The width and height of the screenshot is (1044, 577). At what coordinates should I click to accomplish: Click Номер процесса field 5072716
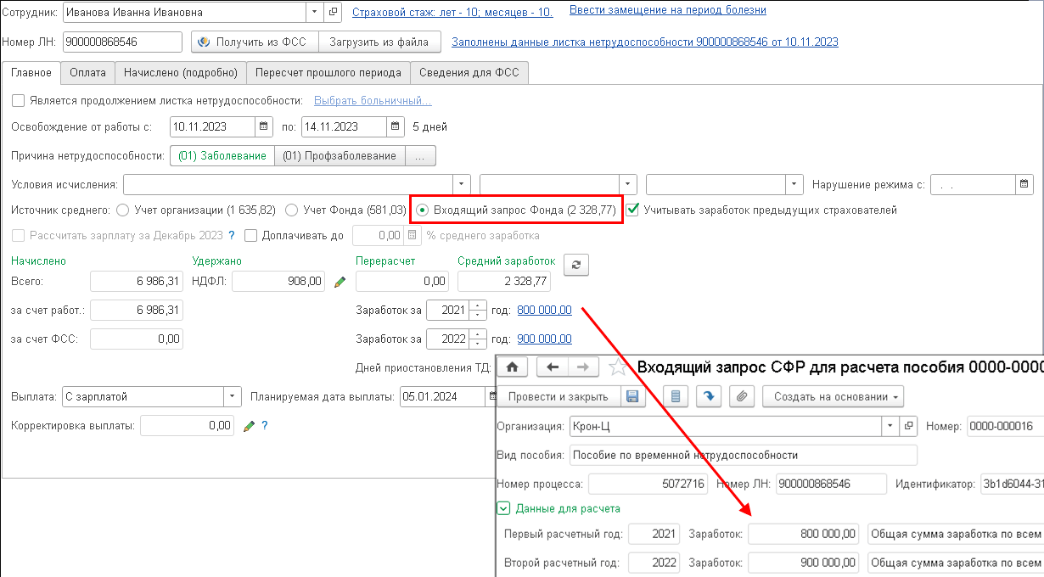click(x=648, y=484)
